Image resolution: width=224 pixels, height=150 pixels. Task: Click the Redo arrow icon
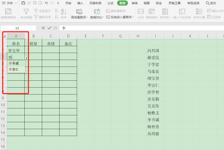click(52, 3)
